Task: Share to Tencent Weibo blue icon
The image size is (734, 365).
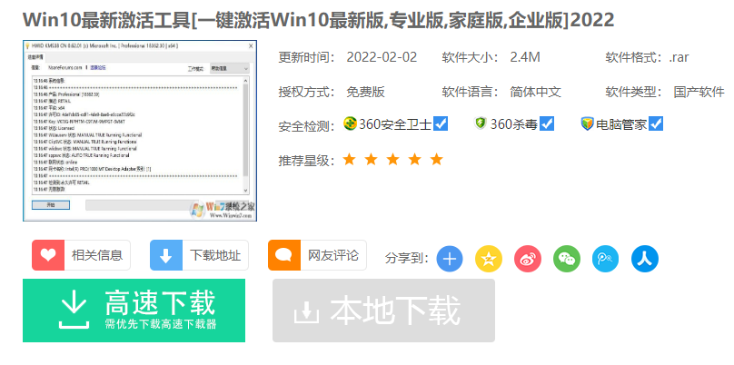Action: click(605, 259)
